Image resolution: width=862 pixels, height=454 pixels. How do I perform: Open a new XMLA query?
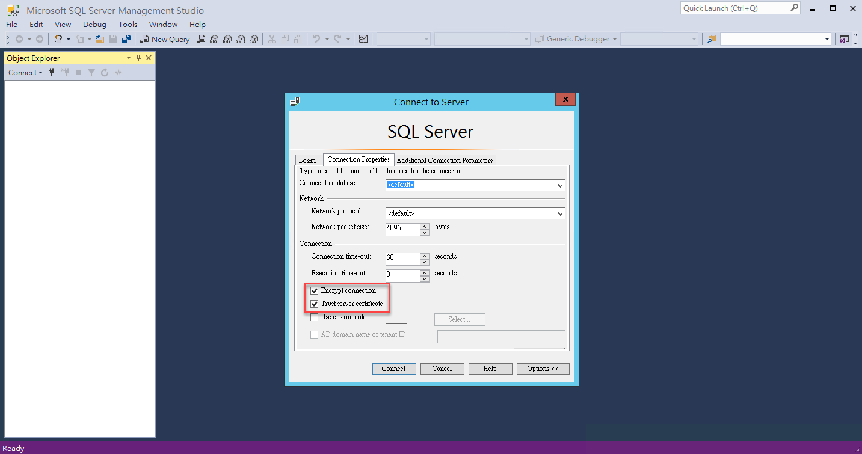[241, 38]
